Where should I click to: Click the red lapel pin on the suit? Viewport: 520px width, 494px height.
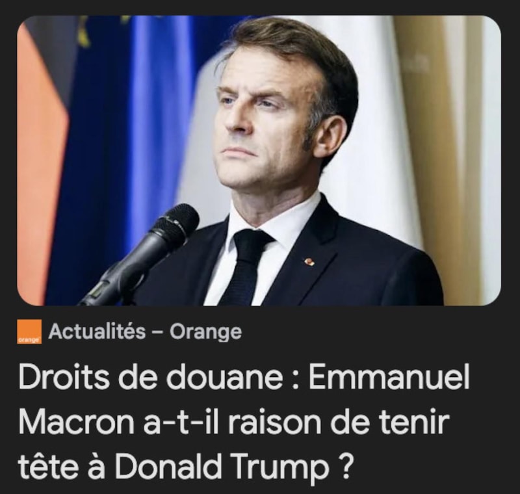point(309,261)
